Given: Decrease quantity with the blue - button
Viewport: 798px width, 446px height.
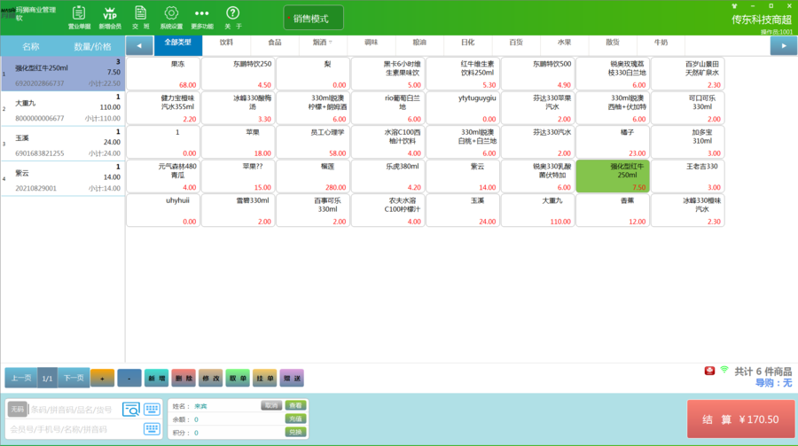Looking at the screenshot, I should [x=129, y=378].
